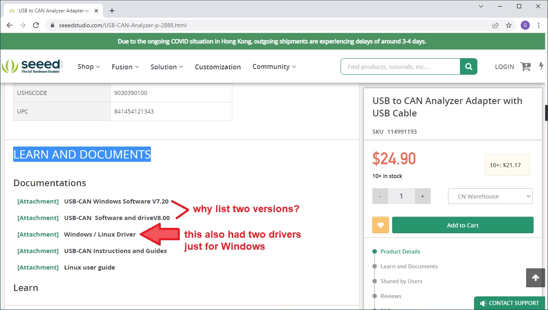The image size is (548, 310).
Task: Click the LOGIN link
Action: pyautogui.click(x=504, y=66)
